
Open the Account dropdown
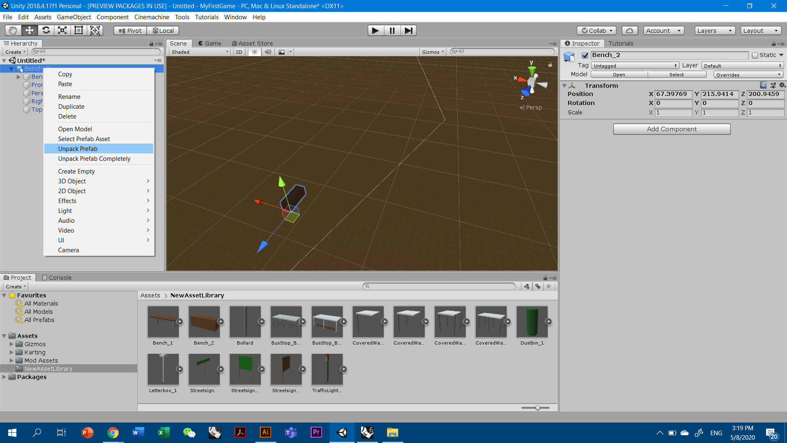pos(664,31)
